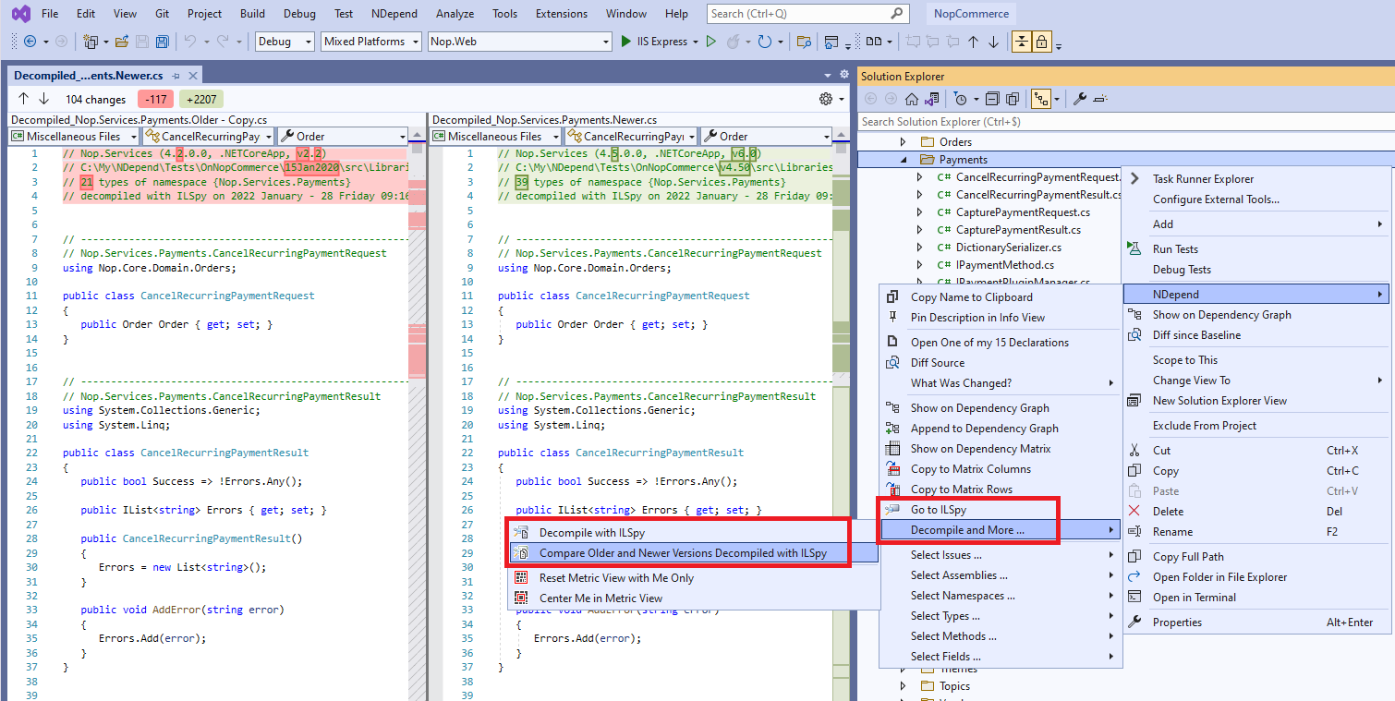Select Compare Older and Newer Versions Decompiled
Screen dimensions: 1395x701
[x=692, y=553]
